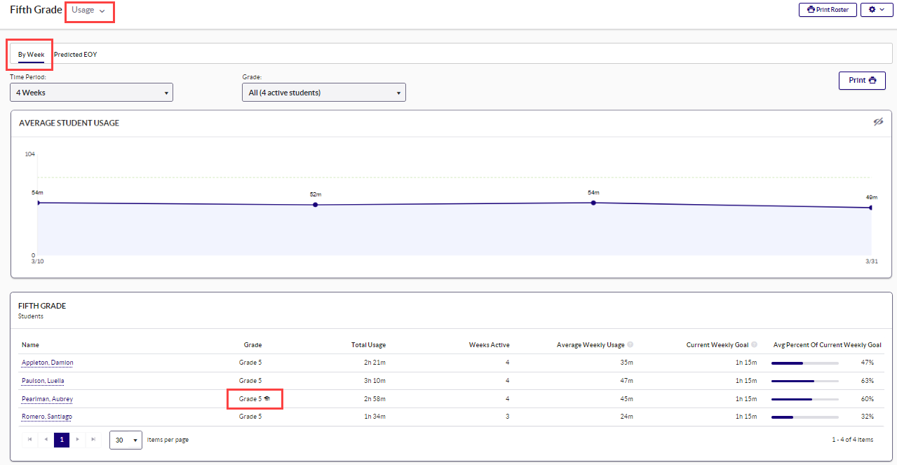Go to the previous page of students
The width and height of the screenshot is (897, 465).
pos(46,440)
